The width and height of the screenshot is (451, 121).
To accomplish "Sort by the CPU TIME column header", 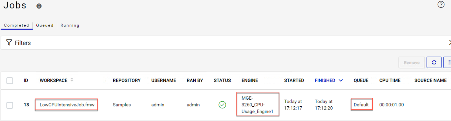I will coord(390,80).
